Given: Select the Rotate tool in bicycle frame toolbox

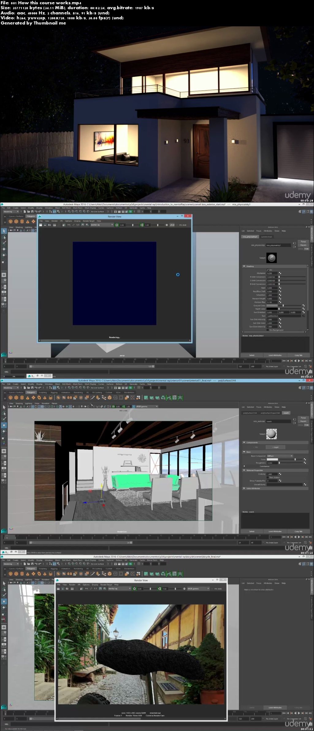Looking at the screenshot, I should pyautogui.click(x=4, y=607).
